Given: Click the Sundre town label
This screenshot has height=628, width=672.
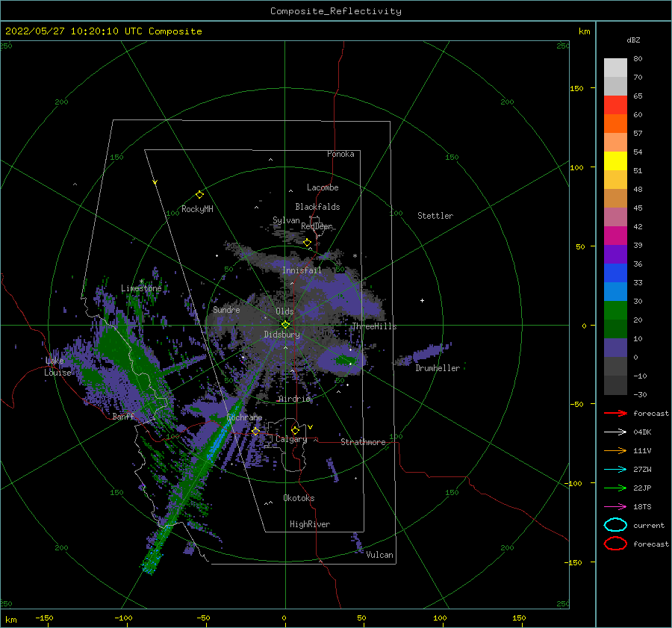Looking at the screenshot, I should [x=226, y=309].
